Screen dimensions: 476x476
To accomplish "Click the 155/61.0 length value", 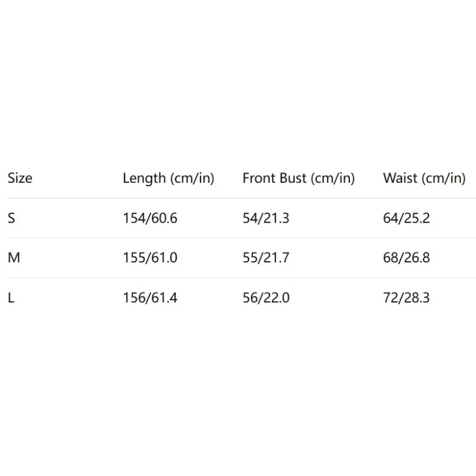I will click(150, 258).
